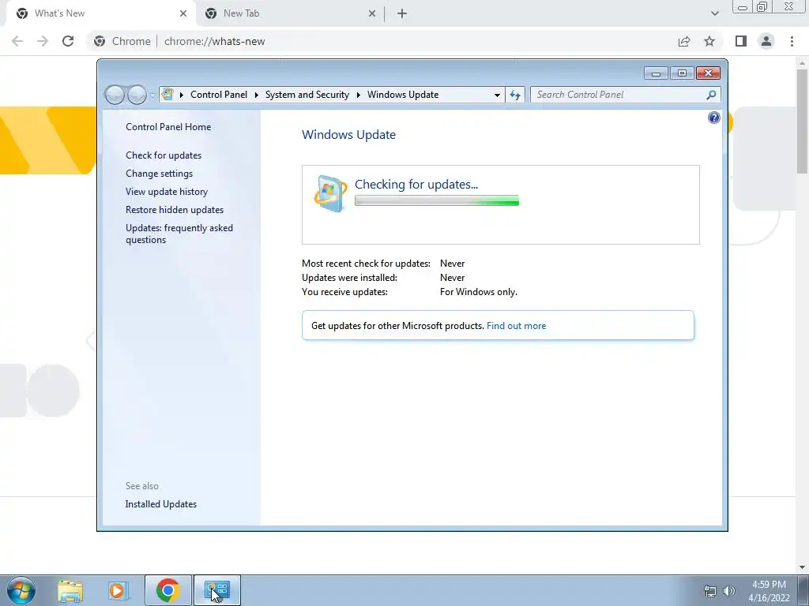Select System and Security in breadcrumb
This screenshot has width=809, height=606.
[x=307, y=95]
